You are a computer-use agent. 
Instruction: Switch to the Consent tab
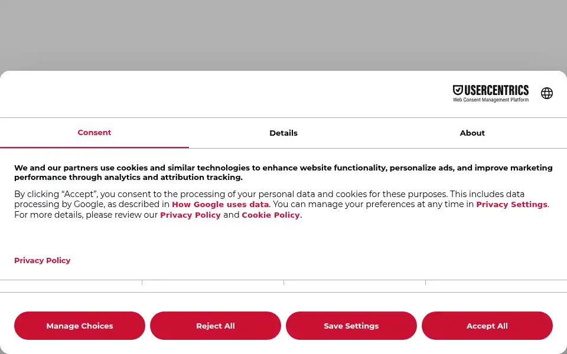pos(94,133)
